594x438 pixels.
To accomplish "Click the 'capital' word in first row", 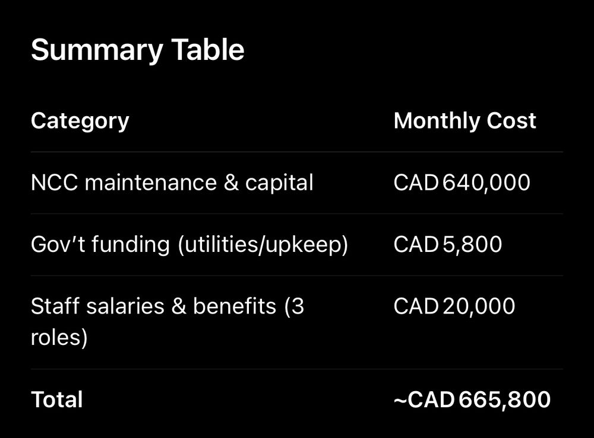I will coord(279,183).
